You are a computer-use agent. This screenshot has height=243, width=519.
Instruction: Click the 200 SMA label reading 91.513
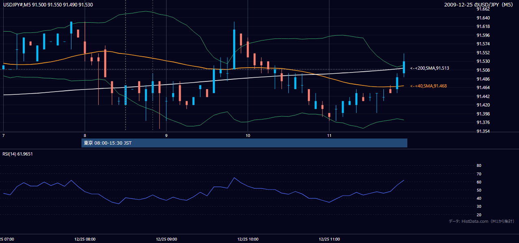[430, 68]
